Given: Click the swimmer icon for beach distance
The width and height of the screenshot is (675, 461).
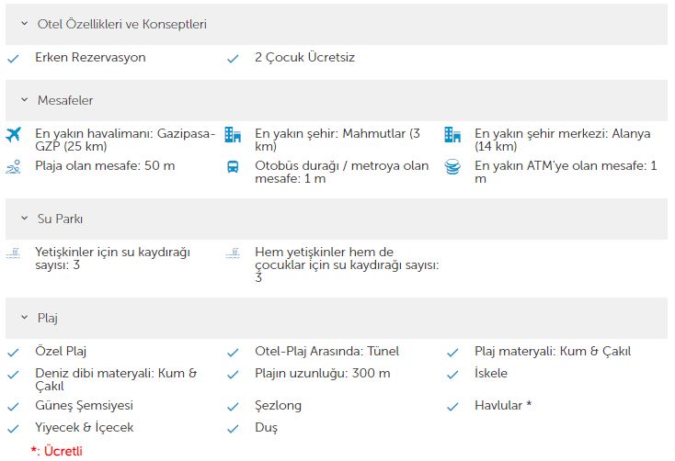Looking at the screenshot, I should click(14, 167).
